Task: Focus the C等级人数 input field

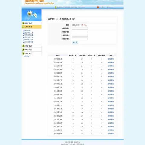Action: click(80, 35)
